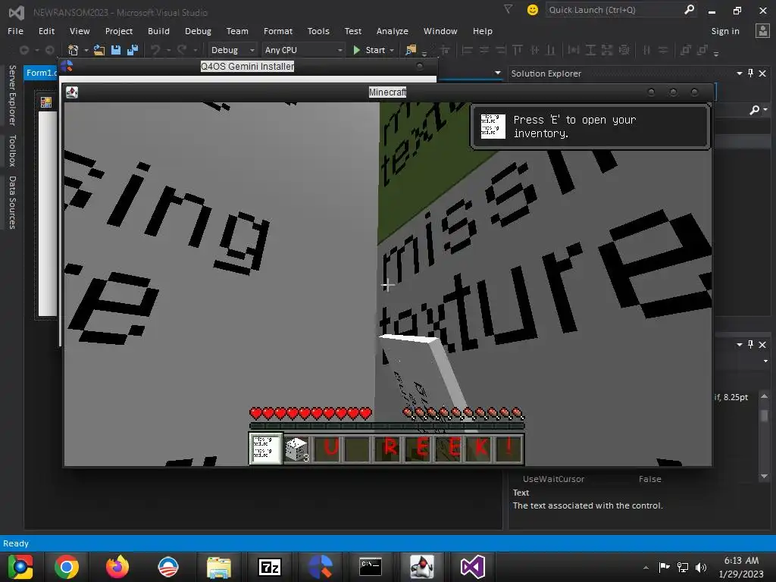Screen dimensions: 776x582
Task: Open the Properties panel window options dropdown
Action: click(x=740, y=345)
